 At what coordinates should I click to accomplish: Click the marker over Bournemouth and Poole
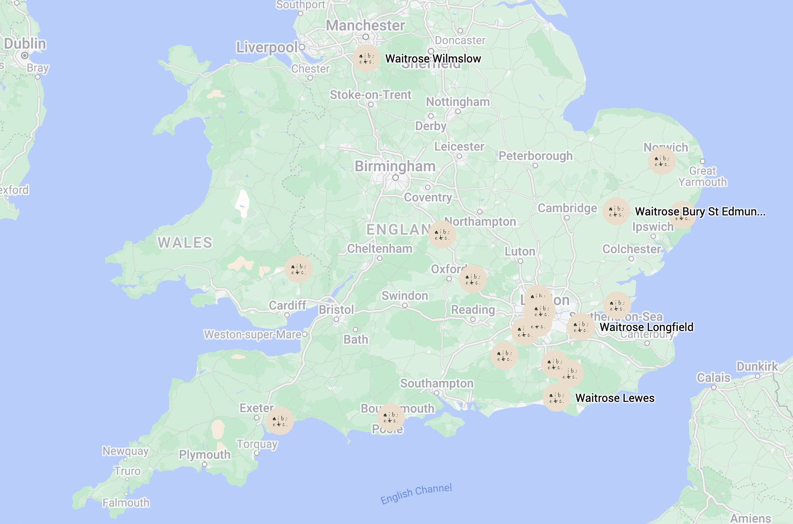coord(390,417)
